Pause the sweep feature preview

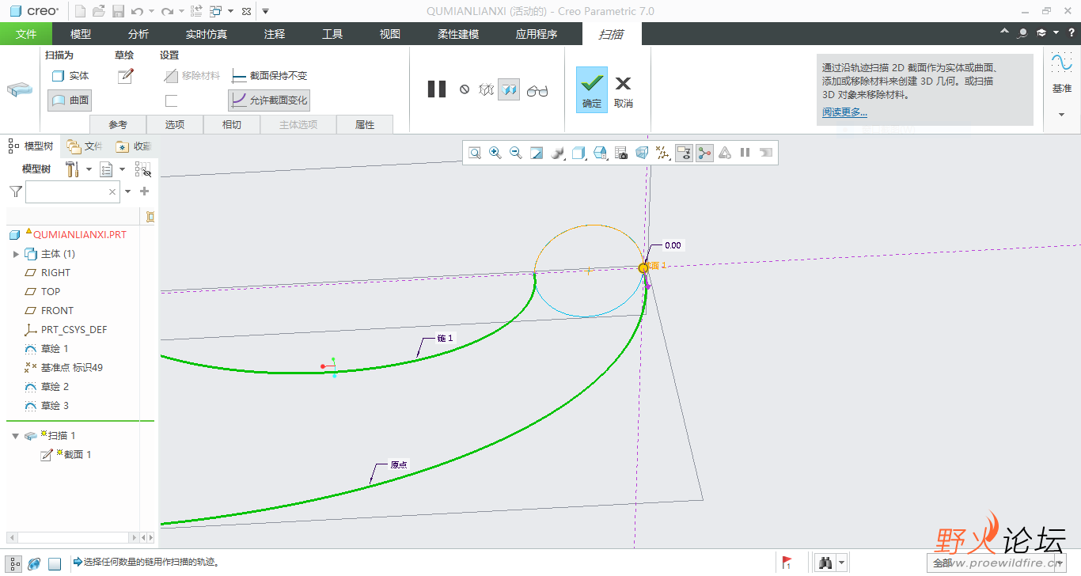(x=437, y=89)
